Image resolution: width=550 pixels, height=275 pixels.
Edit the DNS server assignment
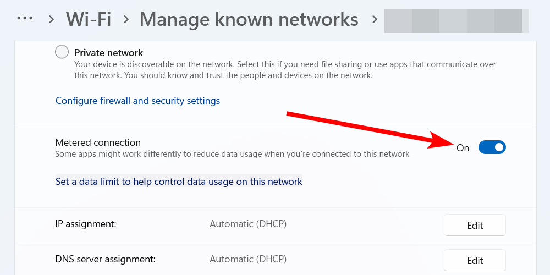click(475, 261)
